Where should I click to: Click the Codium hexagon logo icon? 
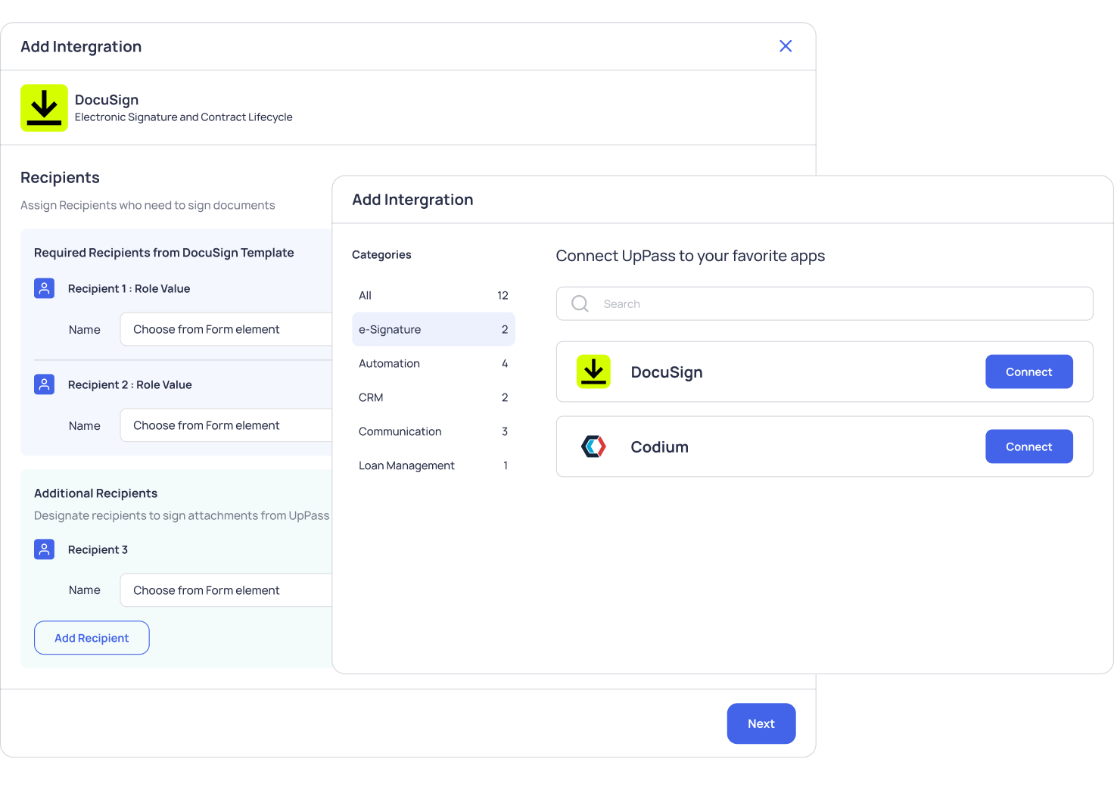[x=593, y=446]
